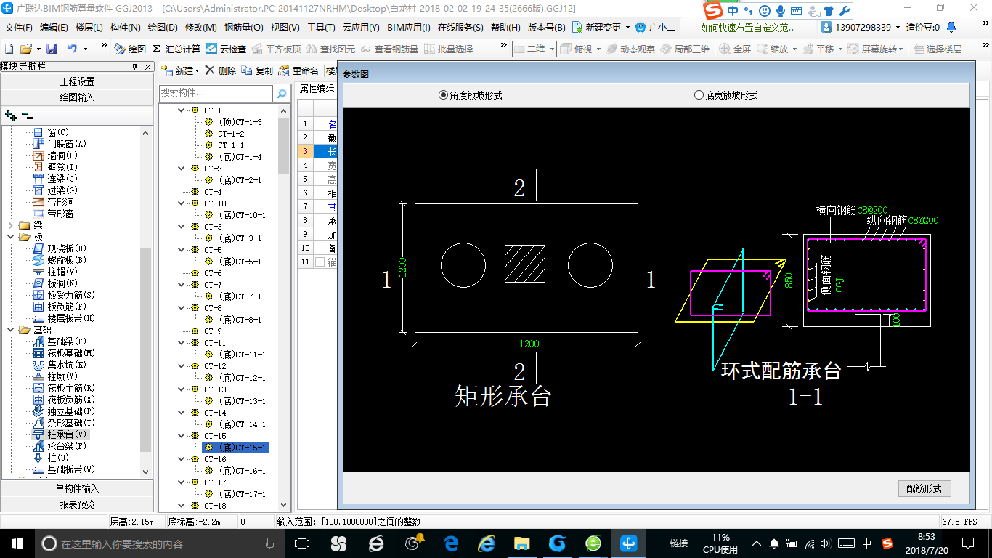The height and width of the screenshot is (558, 992).
Task: Pin the 模块导航栏 panel
Action: [135, 66]
